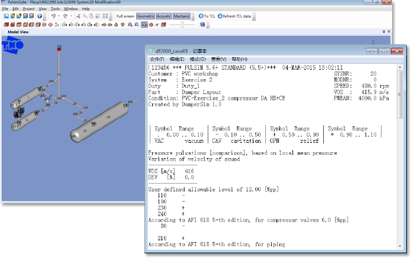Image resolution: width=411 pixels, height=258 pixels.
Task: Click the Notepad scrollbar up arrow
Action: click(x=400, y=67)
